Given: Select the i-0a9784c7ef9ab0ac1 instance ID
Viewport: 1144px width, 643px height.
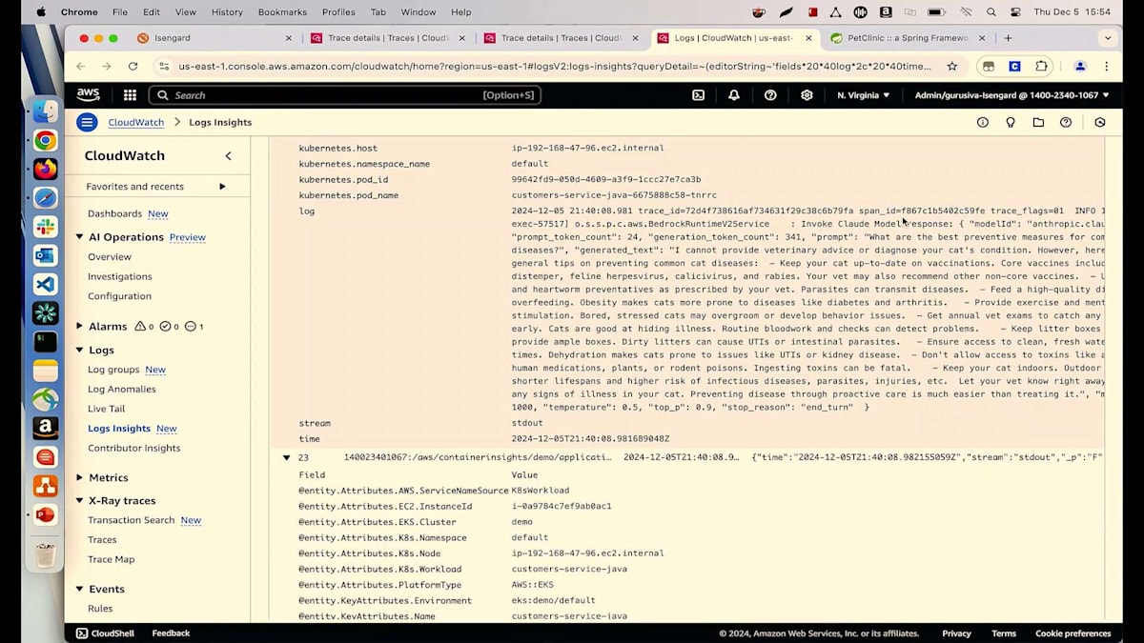Looking at the screenshot, I should 562,506.
